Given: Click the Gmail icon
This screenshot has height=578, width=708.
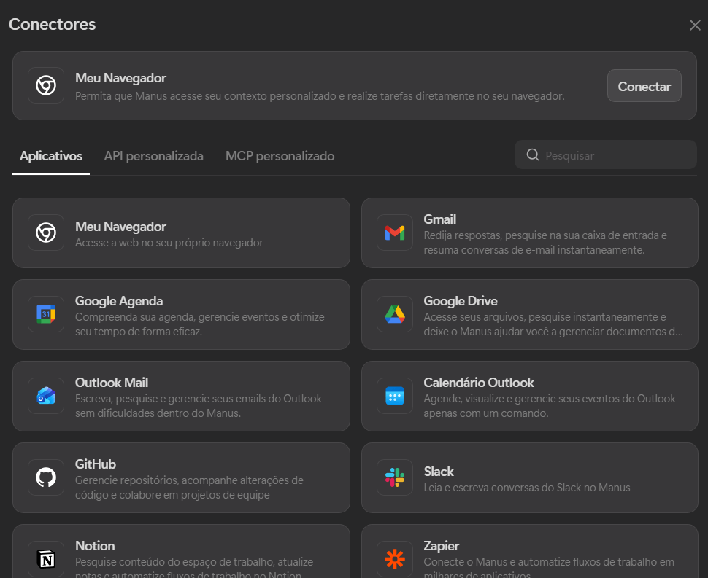Looking at the screenshot, I should [395, 233].
